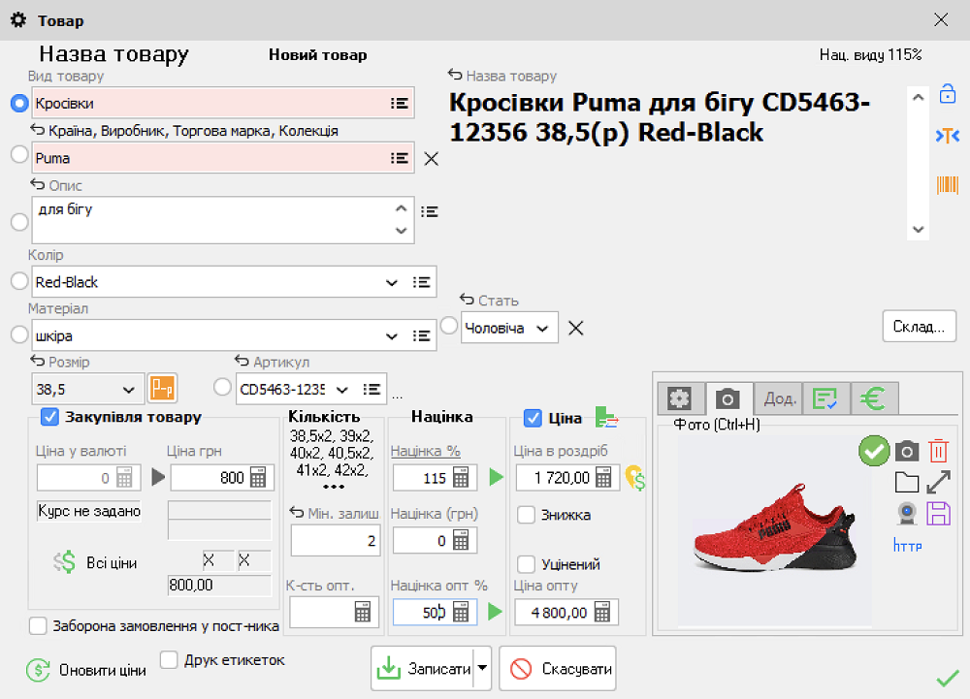Click the Націнка % input field
This screenshot has height=699, width=970.
421,477
